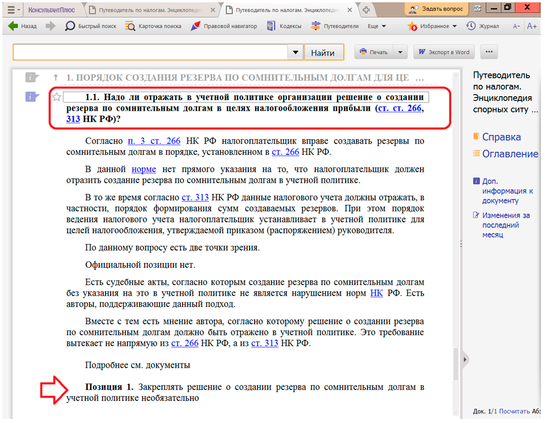The image size is (545, 423).
Task: Select the Позиция 1 paragraph text
Action: (245, 392)
